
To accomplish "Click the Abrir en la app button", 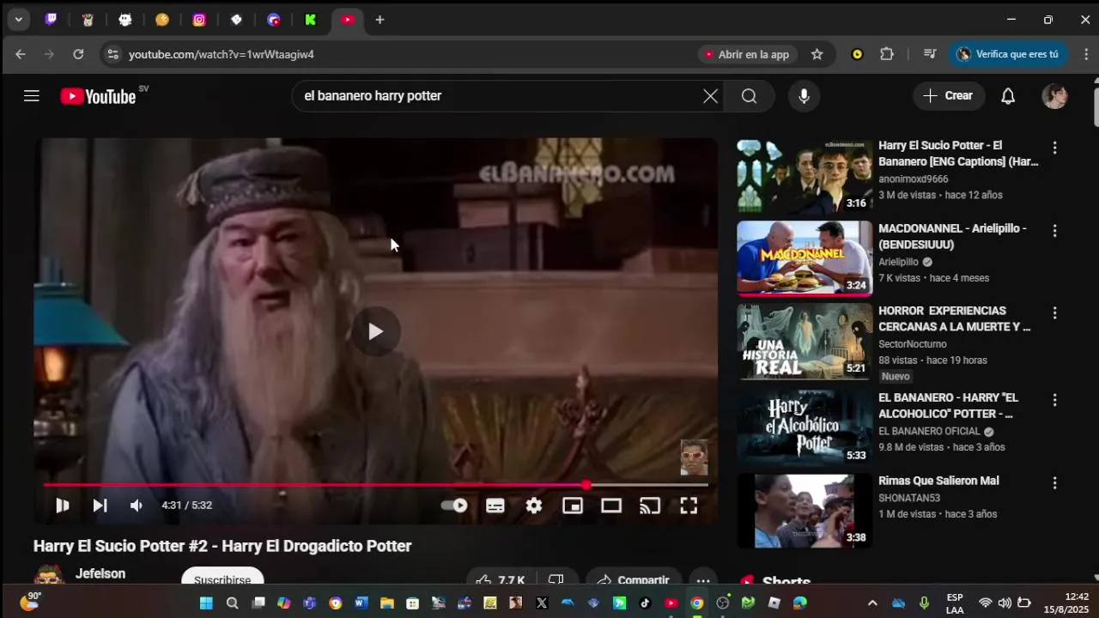I will tap(747, 54).
